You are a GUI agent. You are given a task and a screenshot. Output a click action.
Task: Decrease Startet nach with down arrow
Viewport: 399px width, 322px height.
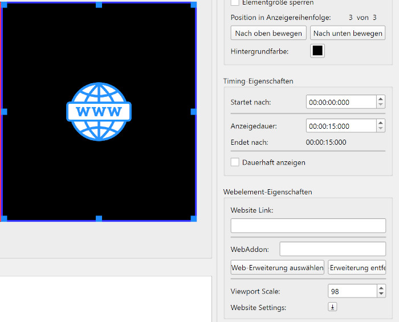click(x=381, y=105)
